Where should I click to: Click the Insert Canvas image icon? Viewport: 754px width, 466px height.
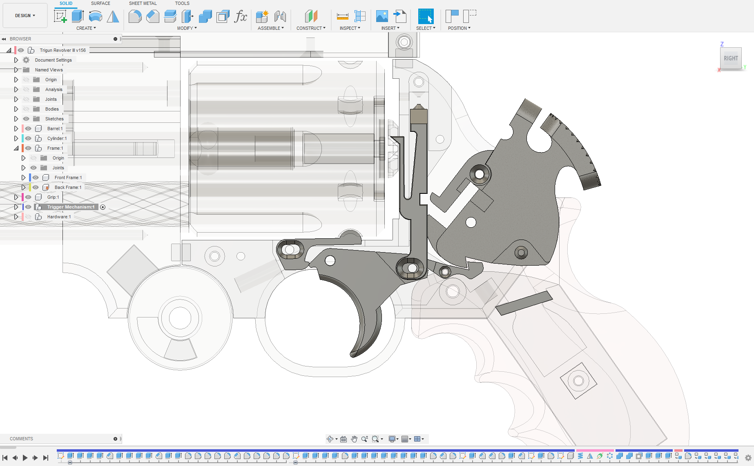(382, 16)
